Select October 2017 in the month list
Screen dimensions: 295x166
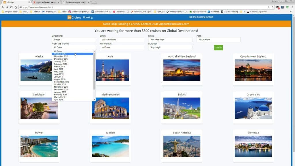tap(60, 54)
